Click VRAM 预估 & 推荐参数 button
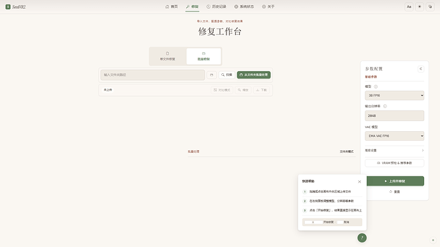 pyautogui.click(x=394, y=163)
